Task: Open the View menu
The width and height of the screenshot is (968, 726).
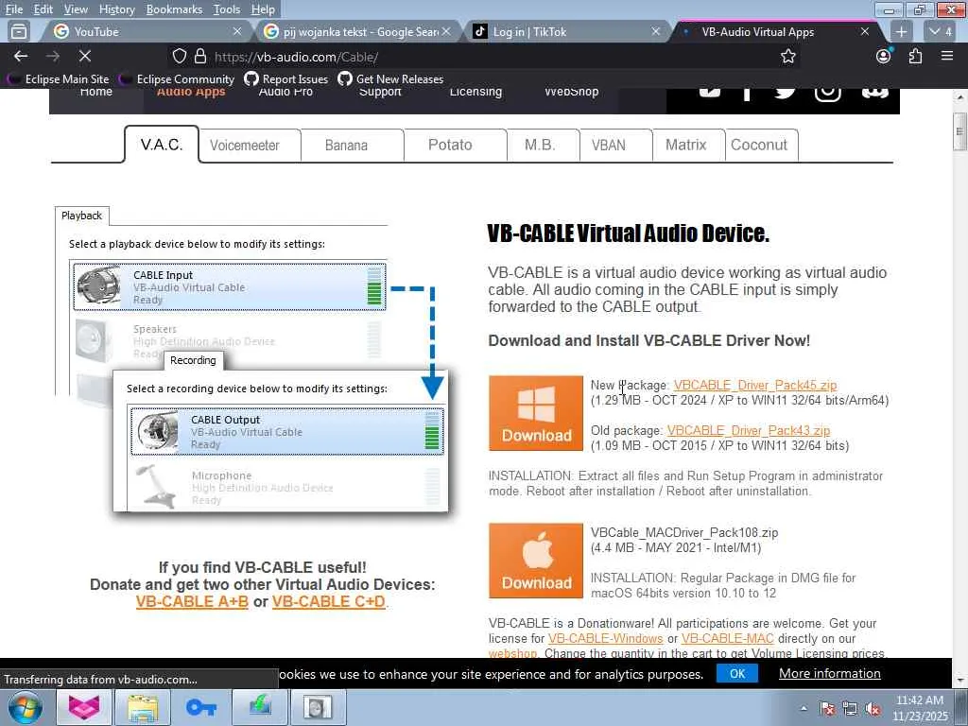Action: coord(76,9)
